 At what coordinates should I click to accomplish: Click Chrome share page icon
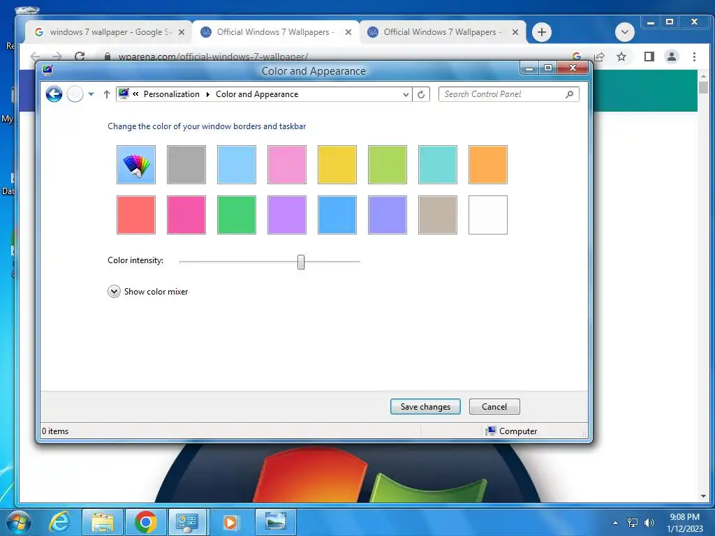coord(599,57)
